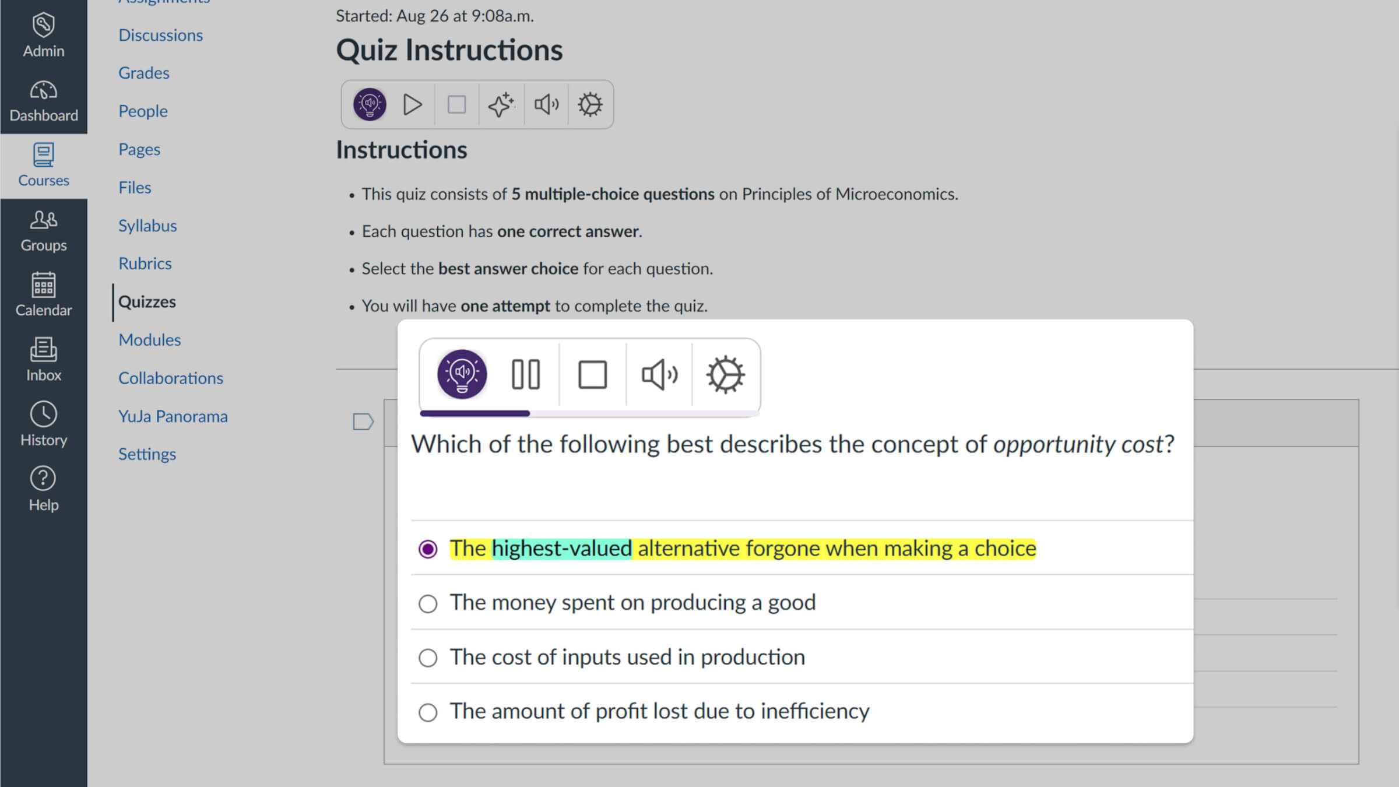
Task: Open the Calendar in the sidebar
Action: pos(44,294)
